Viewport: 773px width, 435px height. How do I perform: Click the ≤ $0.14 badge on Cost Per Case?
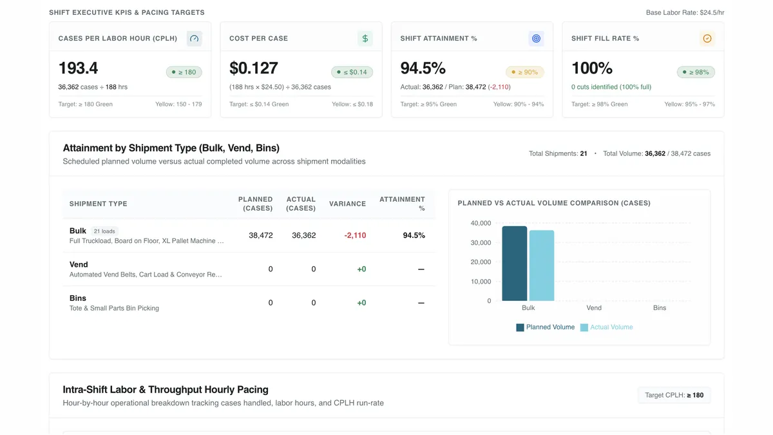[352, 72]
